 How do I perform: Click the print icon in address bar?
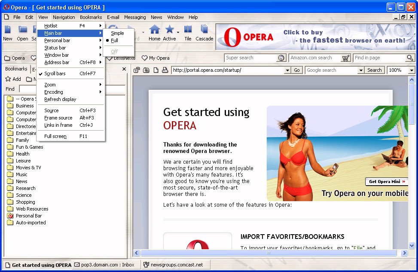[x=165, y=70]
